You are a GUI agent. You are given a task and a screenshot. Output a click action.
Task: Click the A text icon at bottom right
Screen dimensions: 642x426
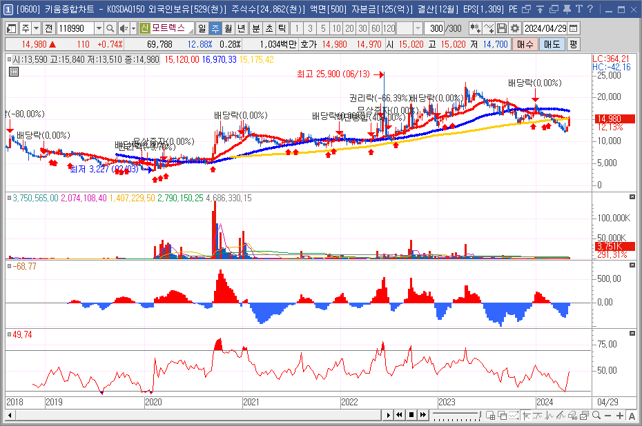[x=632, y=416]
